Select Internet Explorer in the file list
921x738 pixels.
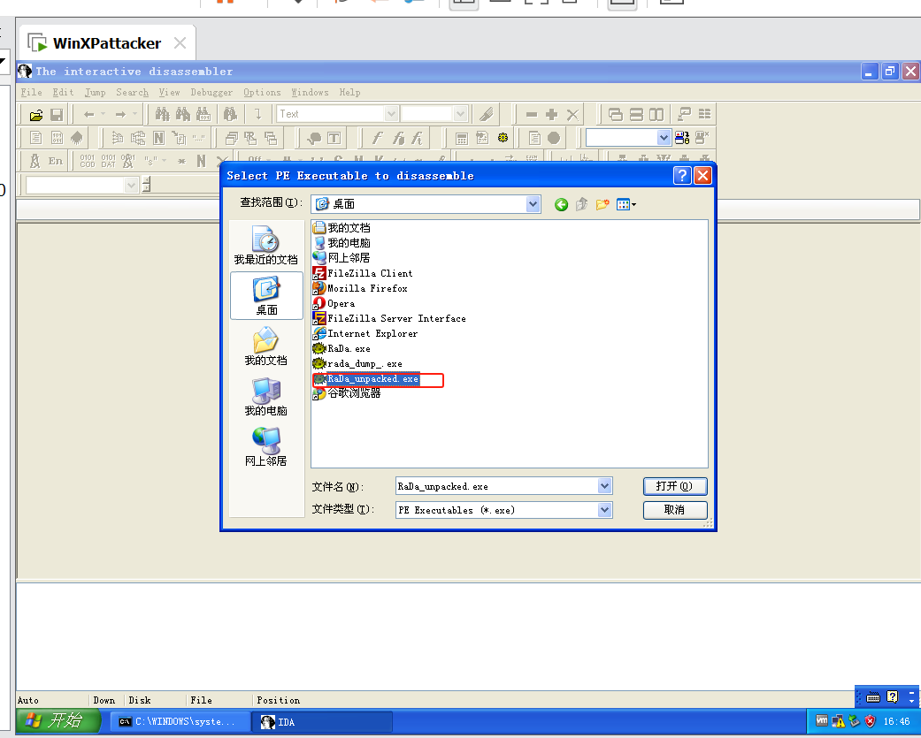tap(366, 334)
